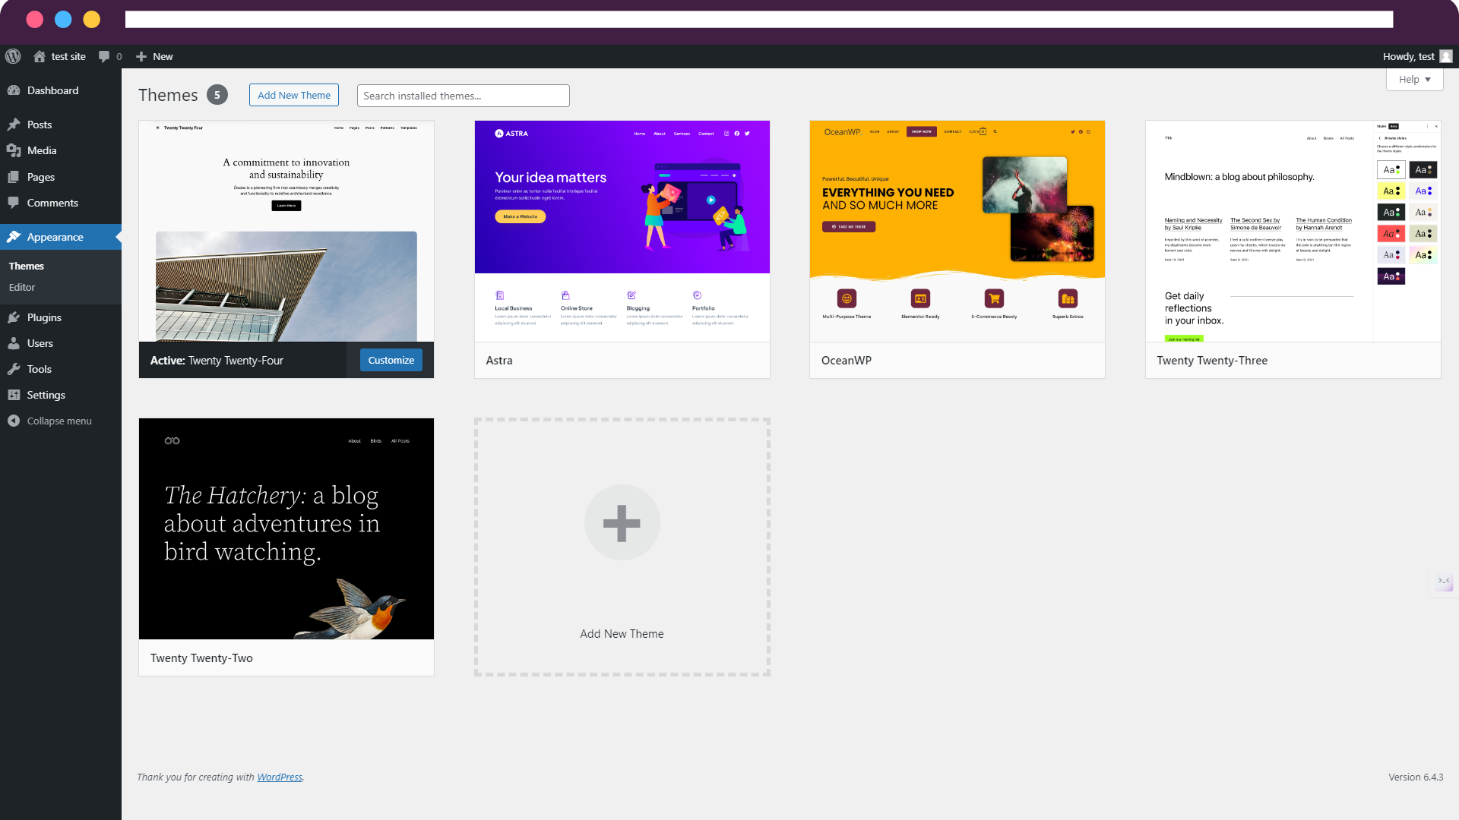Viewport: 1459px width, 820px height.
Task: Open Astra theme thumbnail
Action: (x=622, y=231)
